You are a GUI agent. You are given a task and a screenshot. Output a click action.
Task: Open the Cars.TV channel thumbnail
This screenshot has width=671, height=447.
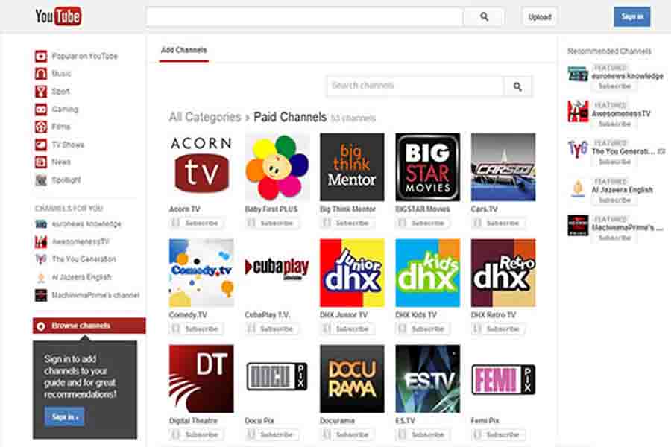[x=503, y=167]
